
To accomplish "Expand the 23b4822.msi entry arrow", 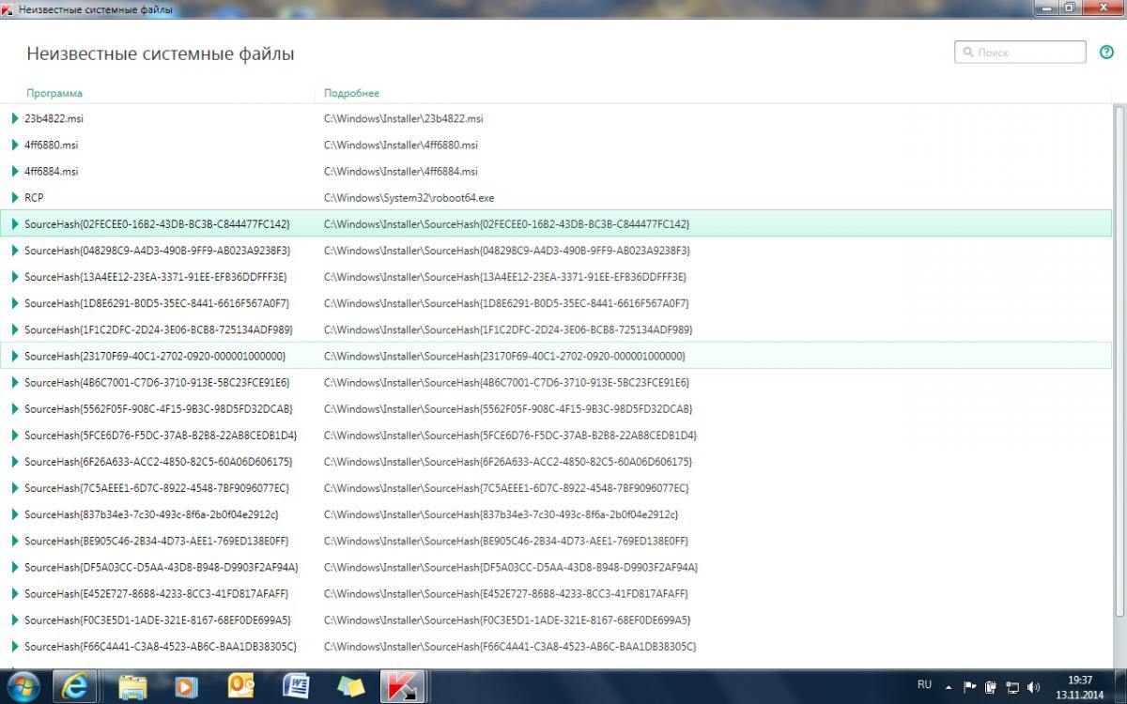I will [x=15, y=119].
